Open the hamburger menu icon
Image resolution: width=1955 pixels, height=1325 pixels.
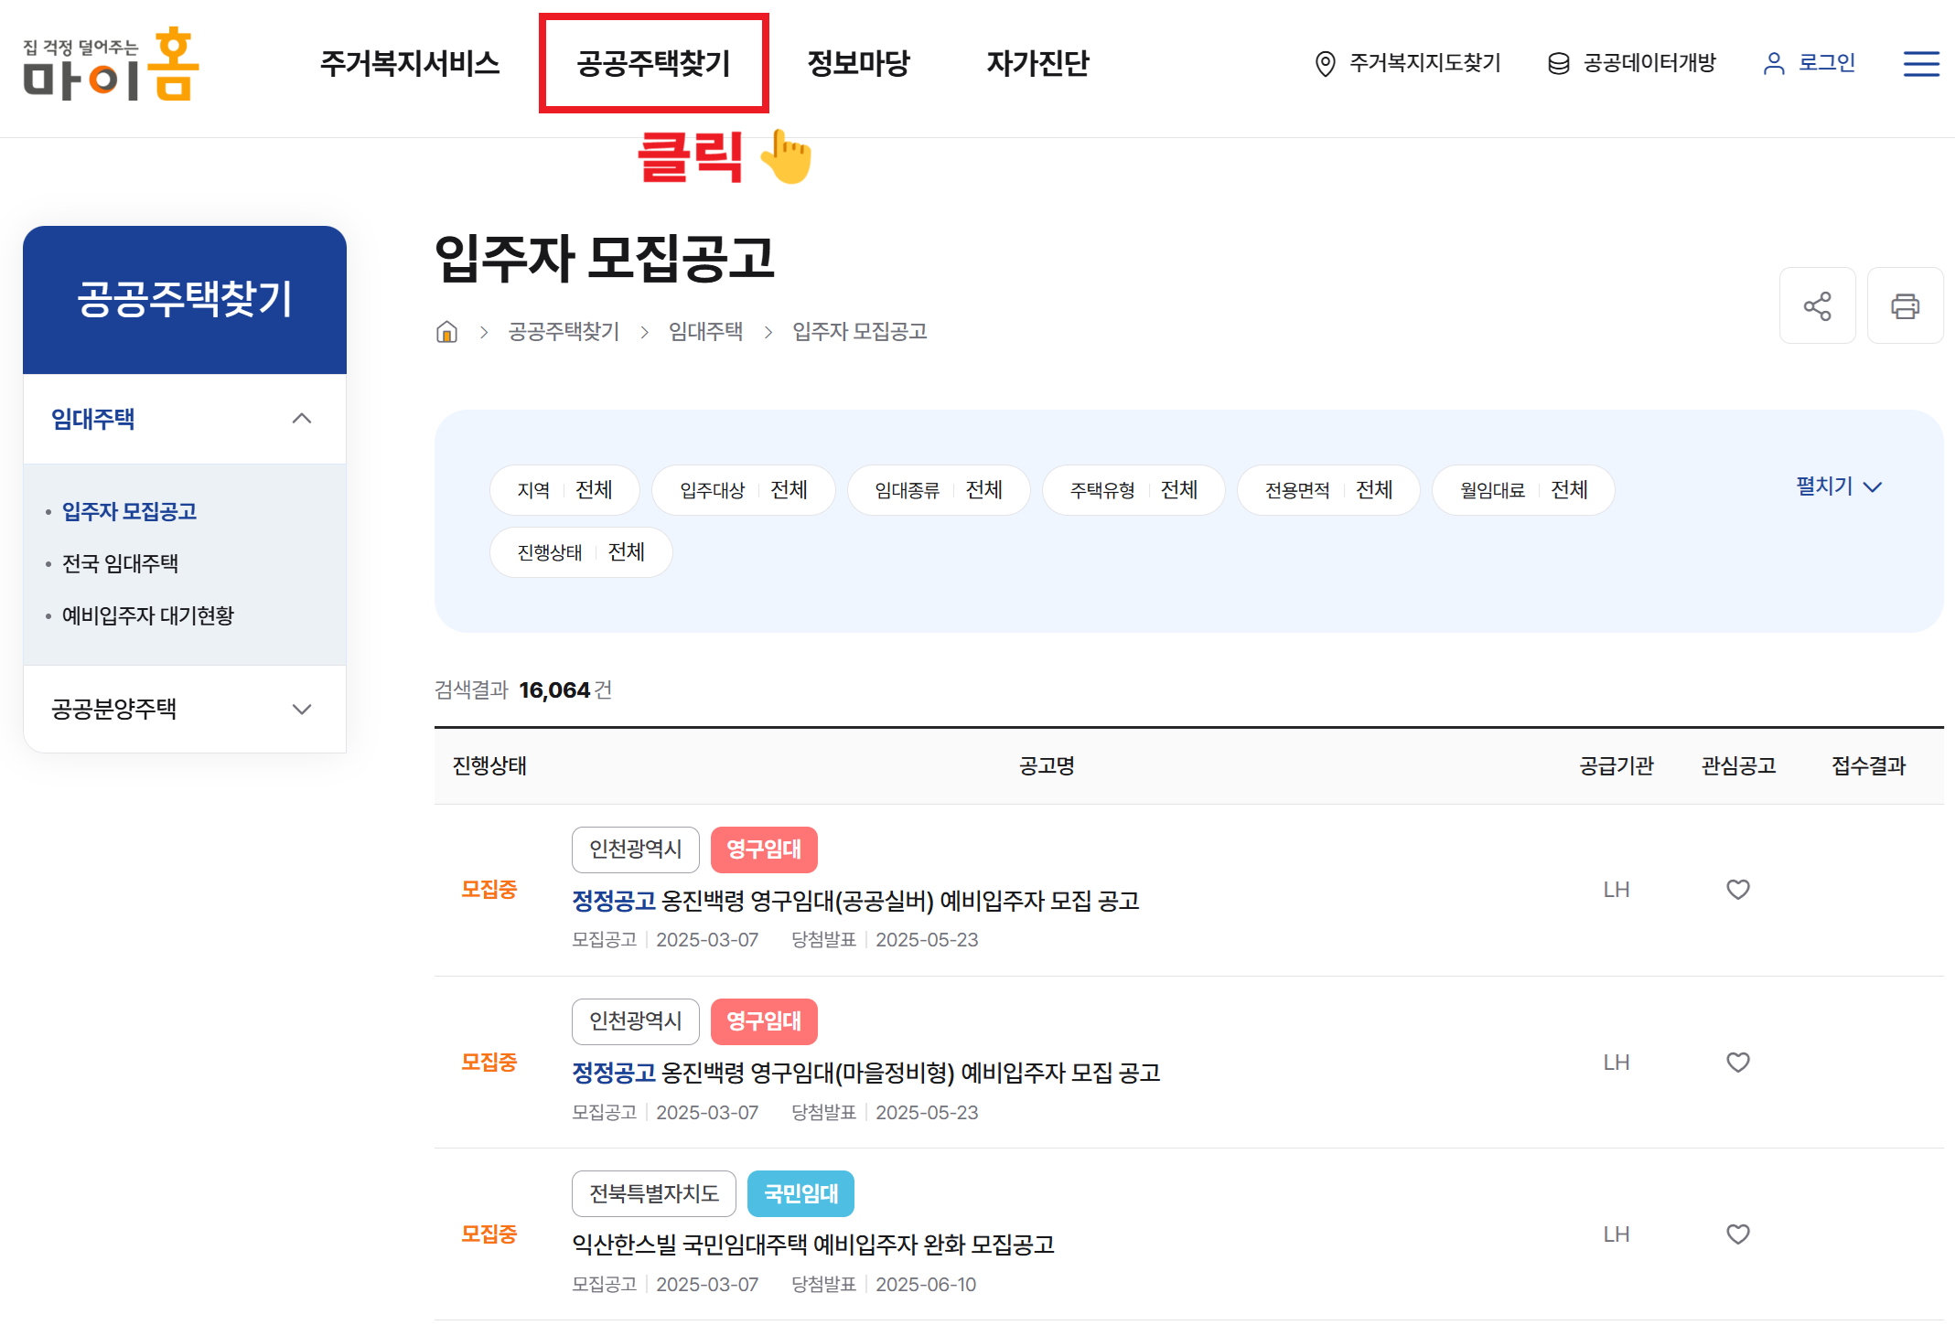(1921, 63)
